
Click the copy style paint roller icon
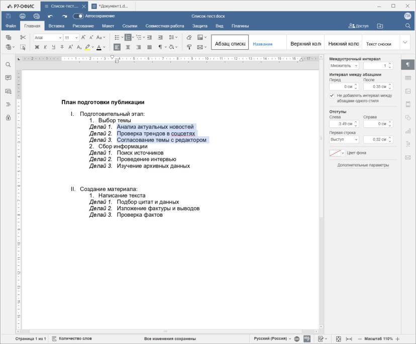click(189, 47)
